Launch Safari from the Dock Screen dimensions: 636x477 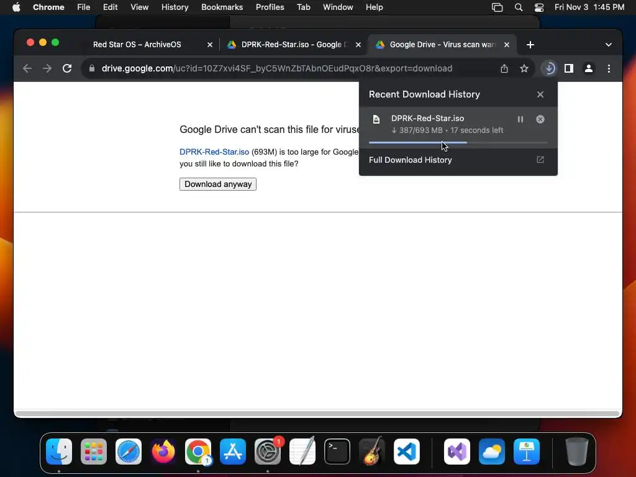click(x=129, y=452)
